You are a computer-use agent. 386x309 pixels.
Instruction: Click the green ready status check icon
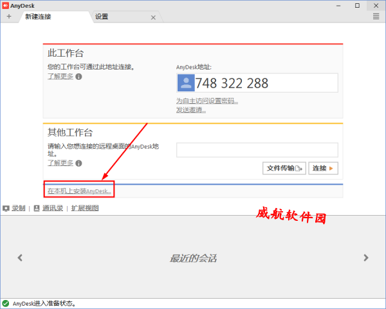coord(5,303)
